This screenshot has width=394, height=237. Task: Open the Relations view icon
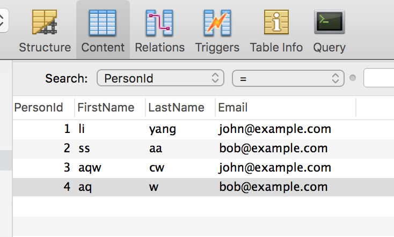point(159,23)
